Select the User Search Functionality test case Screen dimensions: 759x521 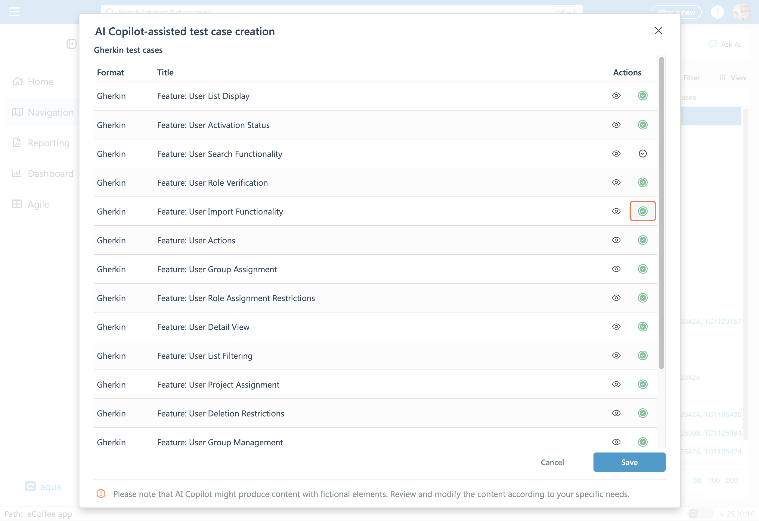tap(642, 154)
